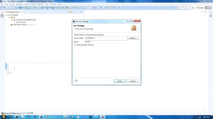The height and width of the screenshot is (119, 213).
Task: Switch to the Java perspective
Action: pos(208,8)
